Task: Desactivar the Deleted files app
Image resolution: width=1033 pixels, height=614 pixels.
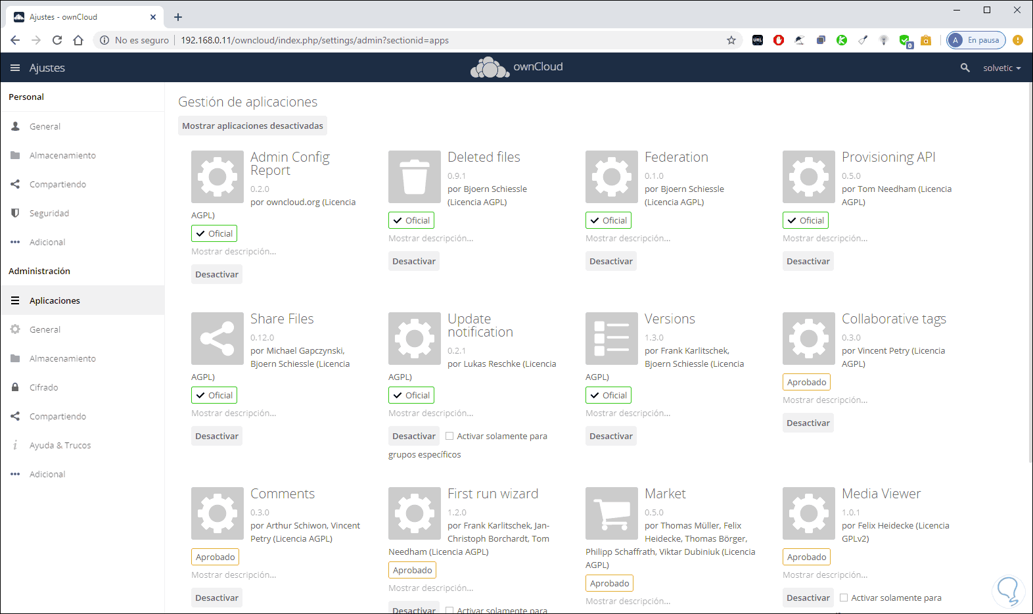Action: coord(414,261)
